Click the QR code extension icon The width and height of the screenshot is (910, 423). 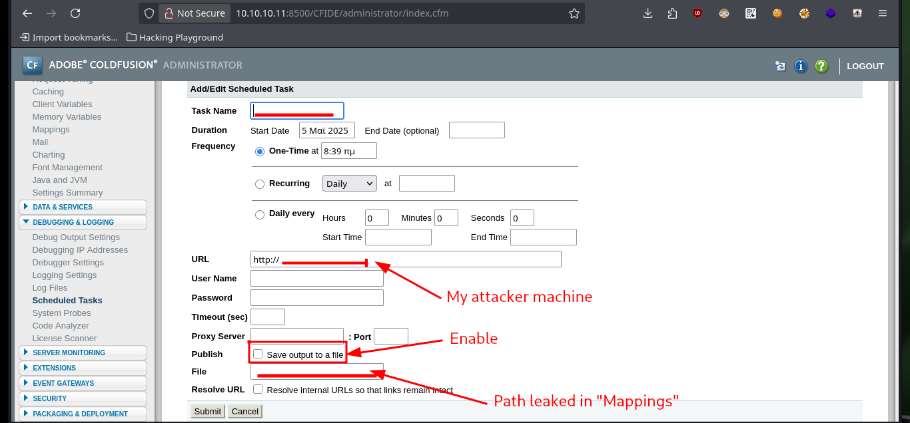(751, 13)
